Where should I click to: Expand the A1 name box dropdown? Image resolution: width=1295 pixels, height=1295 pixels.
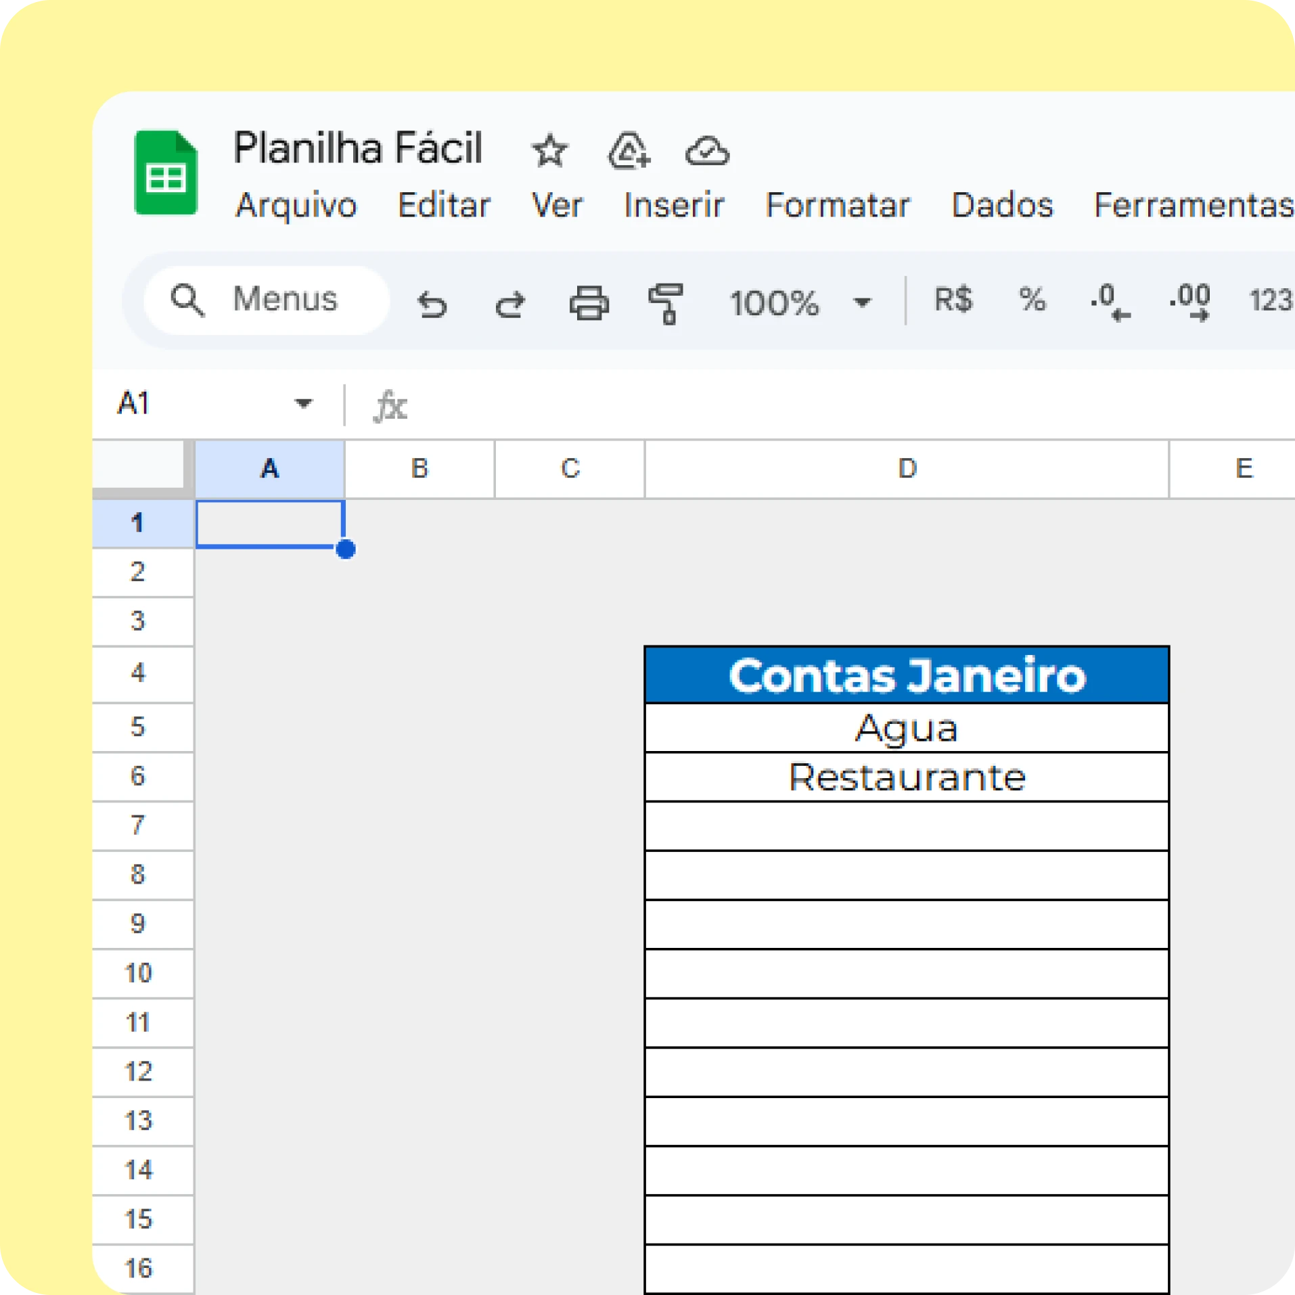pyautogui.click(x=303, y=404)
